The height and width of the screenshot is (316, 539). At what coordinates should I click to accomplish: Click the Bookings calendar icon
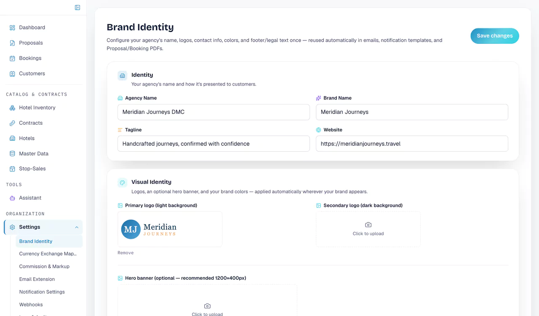tap(12, 58)
